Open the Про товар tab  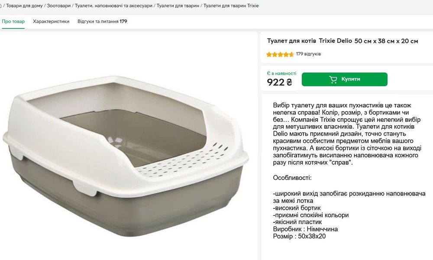13,21
